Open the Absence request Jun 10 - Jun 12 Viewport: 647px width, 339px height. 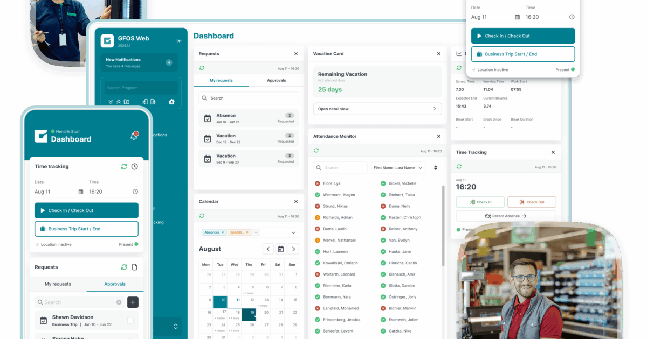(x=249, y=118)
